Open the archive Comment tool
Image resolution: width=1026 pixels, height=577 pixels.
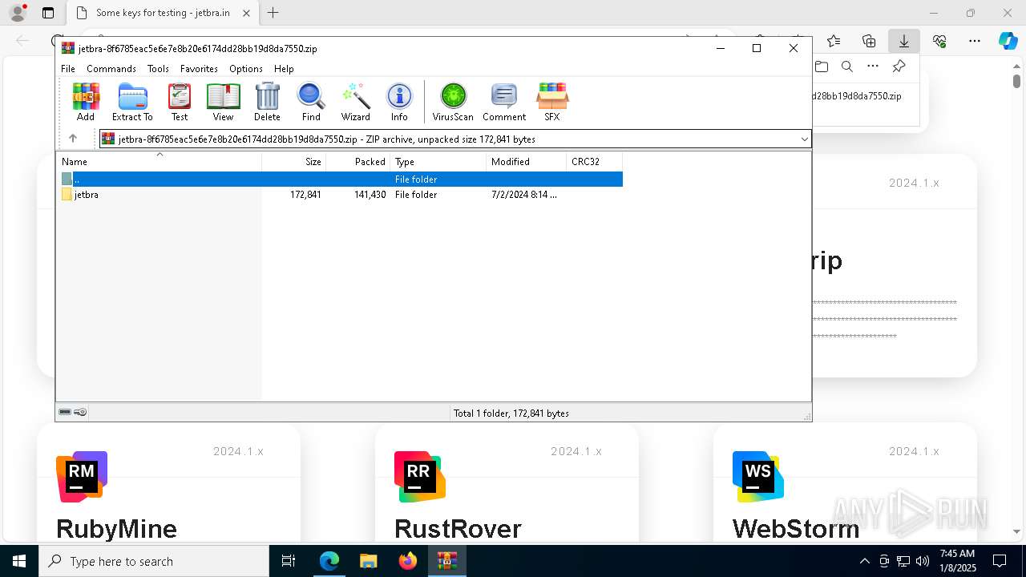click(x=504, y=102)
